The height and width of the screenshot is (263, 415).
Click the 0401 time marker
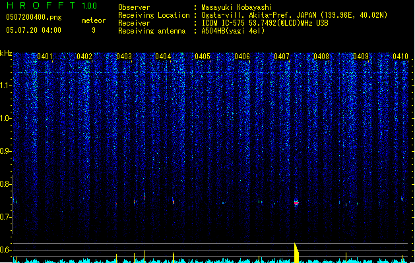[45, 57]
